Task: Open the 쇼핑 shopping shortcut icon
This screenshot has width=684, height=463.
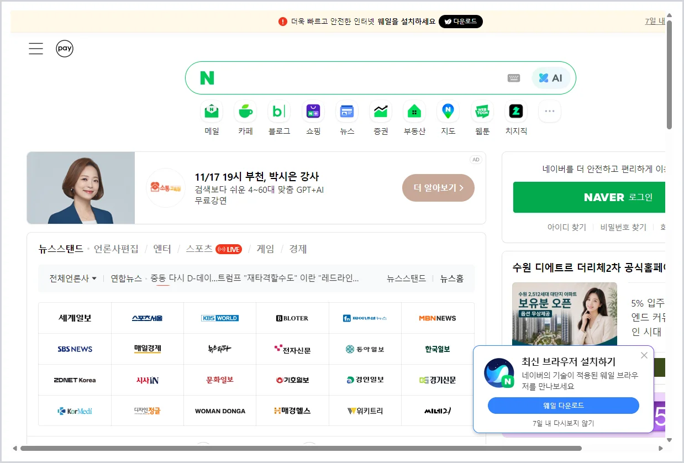Action: click(x=313, y=112)
